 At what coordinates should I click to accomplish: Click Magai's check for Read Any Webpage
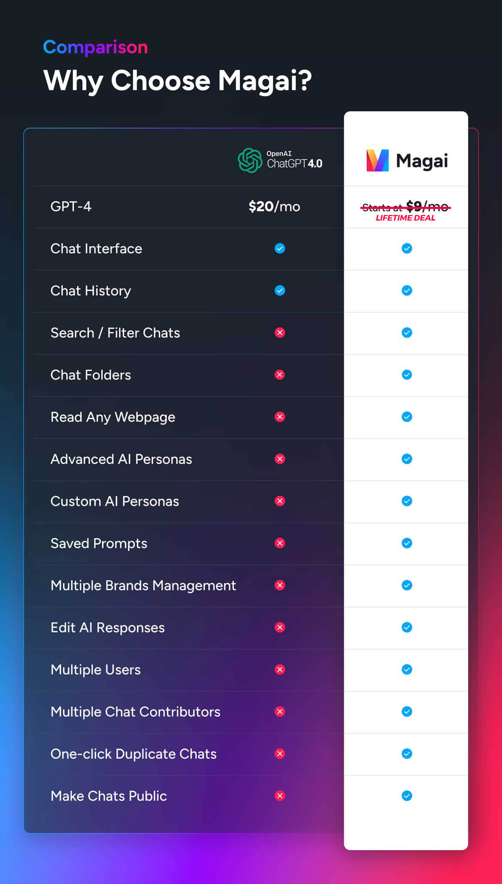point(407,417)
